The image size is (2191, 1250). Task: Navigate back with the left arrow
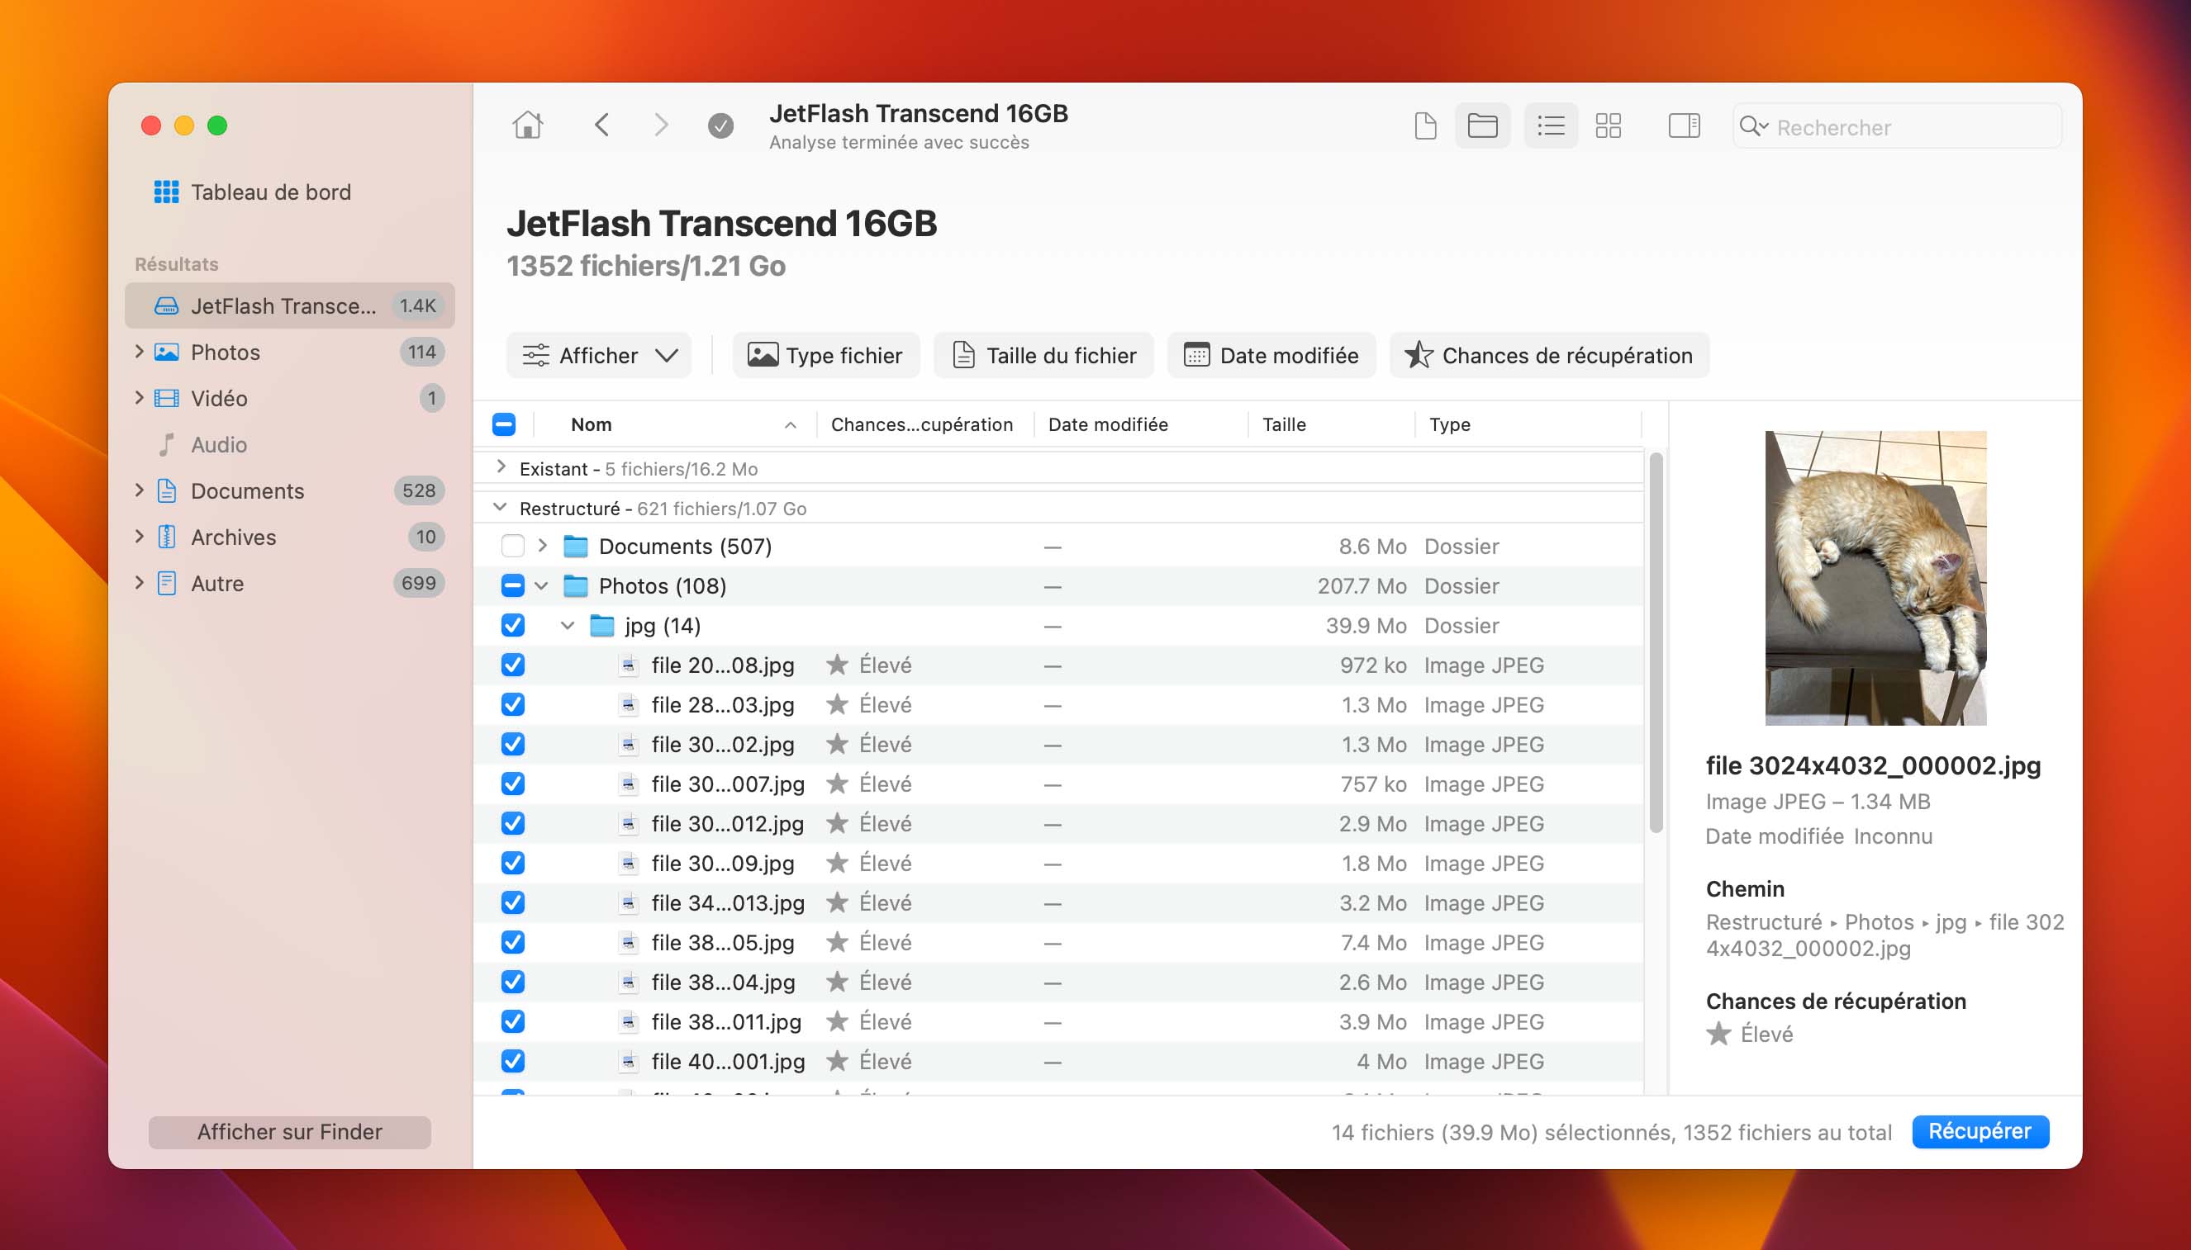click(602, 125)
